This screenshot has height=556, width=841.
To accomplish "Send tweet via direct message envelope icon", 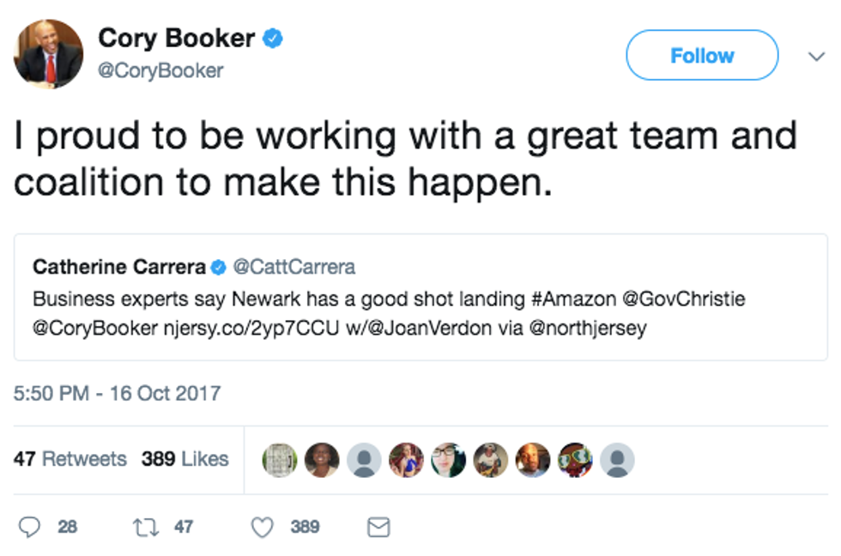I will 378,528.
